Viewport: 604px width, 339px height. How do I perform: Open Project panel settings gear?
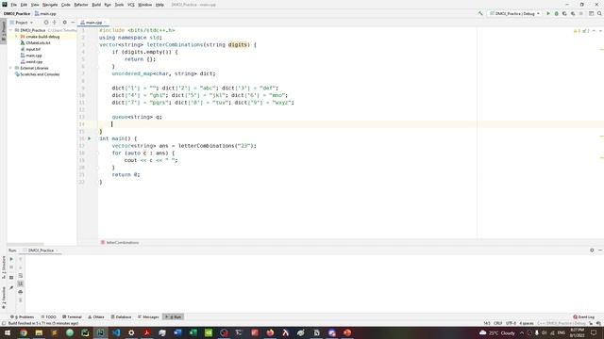coord(65,23)
